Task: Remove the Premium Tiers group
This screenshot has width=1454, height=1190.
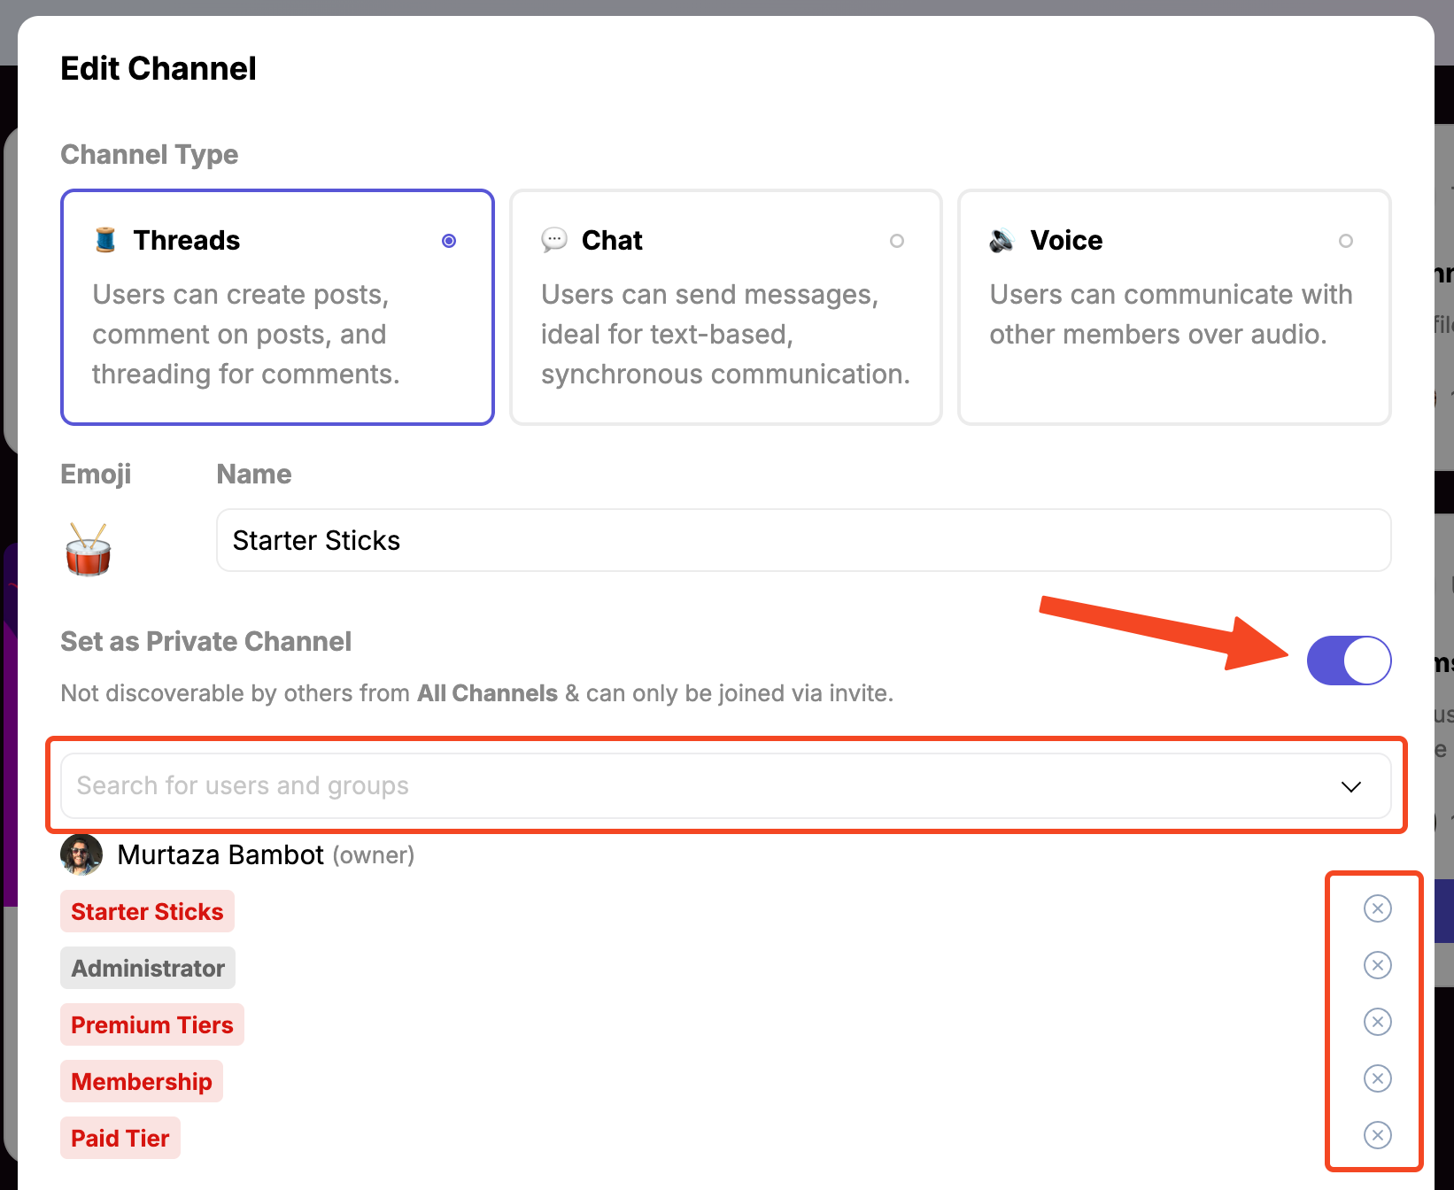Action: pos(1377,1022)
